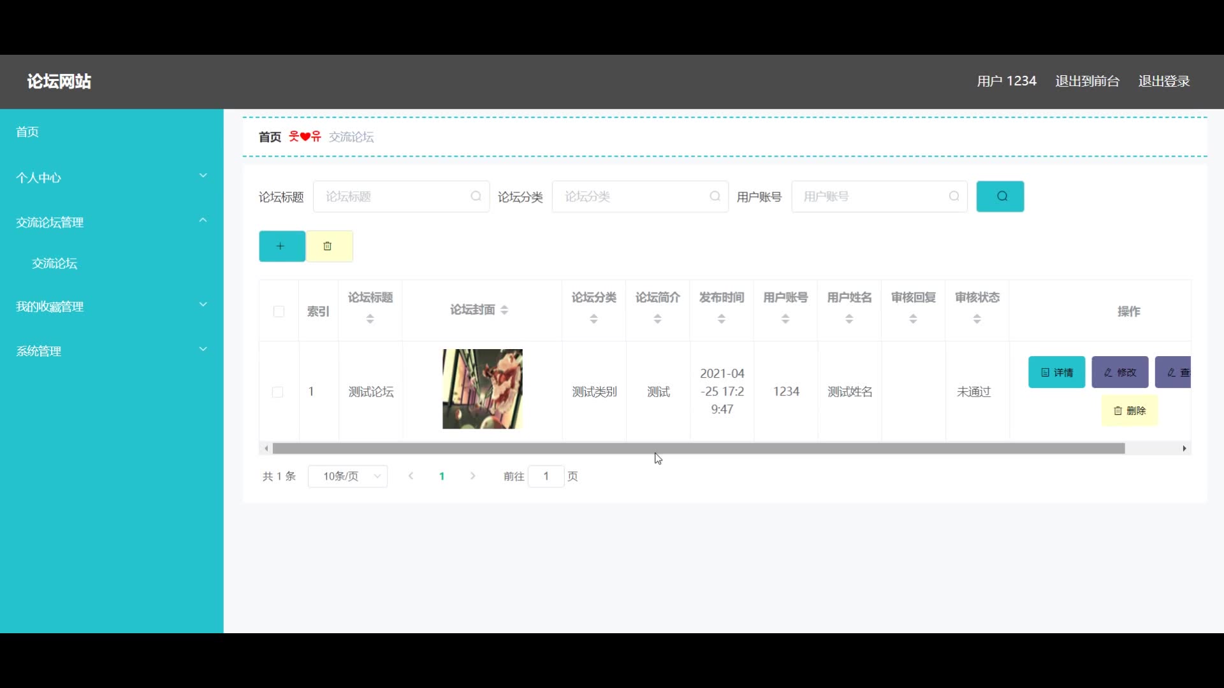This screenshot has width=1224, height=688.
Task: Click the 详情 button for 测试论坛
Action: (1056, 373)
